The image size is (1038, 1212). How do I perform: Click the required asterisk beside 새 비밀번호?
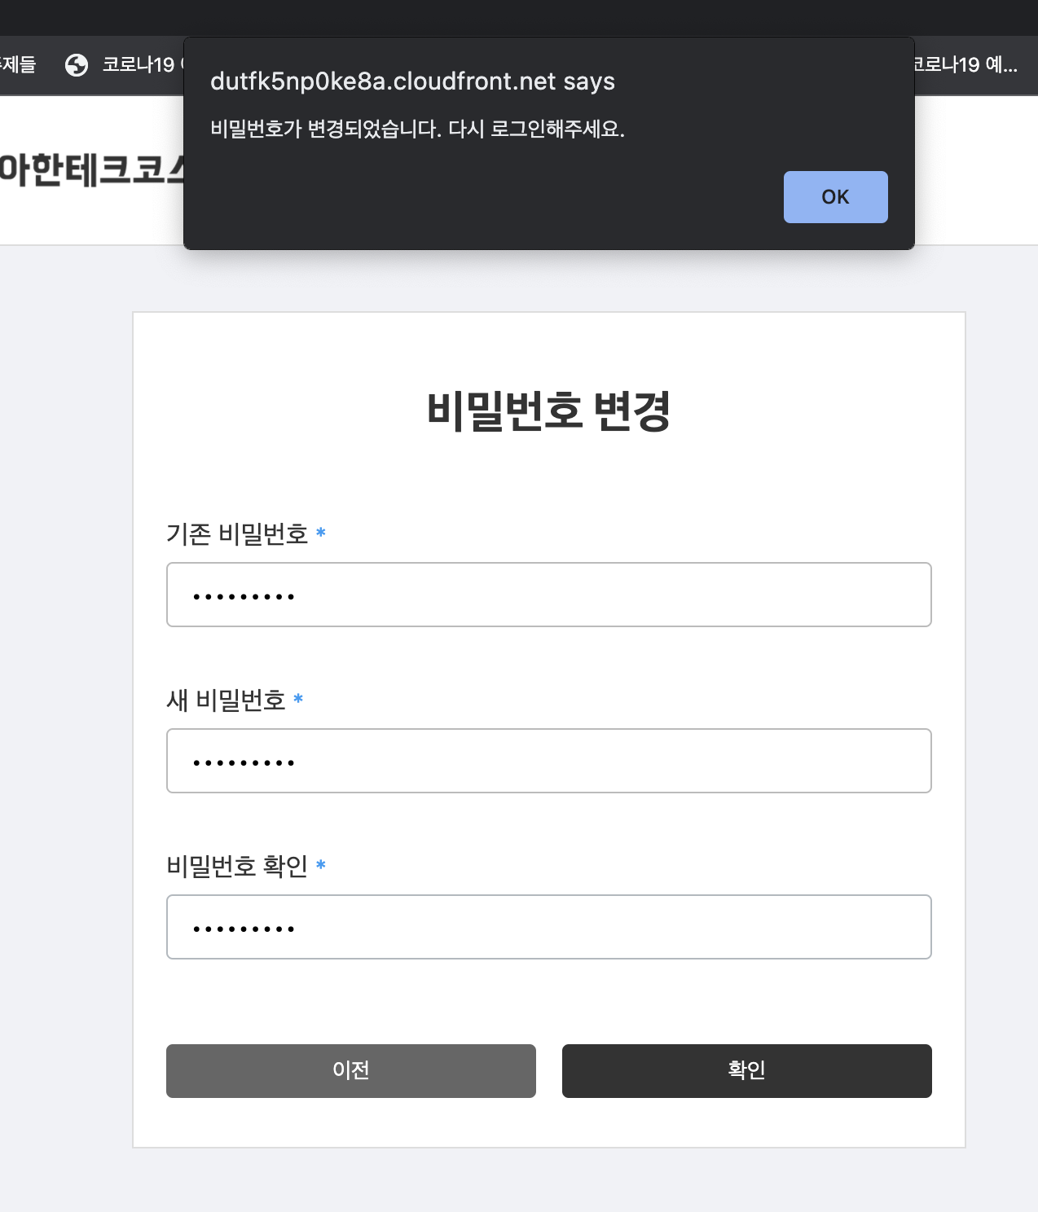[x=300, y=700]
